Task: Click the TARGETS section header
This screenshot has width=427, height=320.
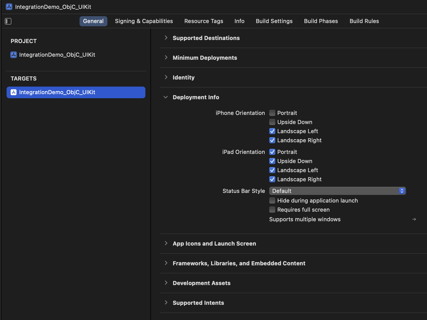Action: pos(24,78)
